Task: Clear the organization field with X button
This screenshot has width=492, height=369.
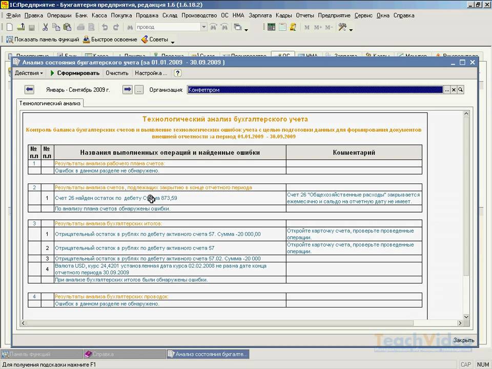Action: pyautogui.click(x=454, y=90)
